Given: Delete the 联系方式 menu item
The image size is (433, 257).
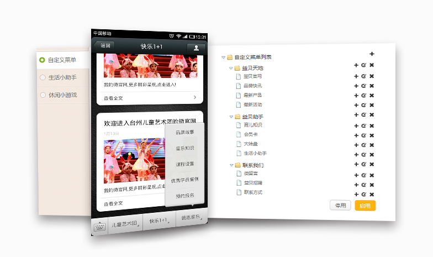Looking at the screenshot, I should (372, 195).
